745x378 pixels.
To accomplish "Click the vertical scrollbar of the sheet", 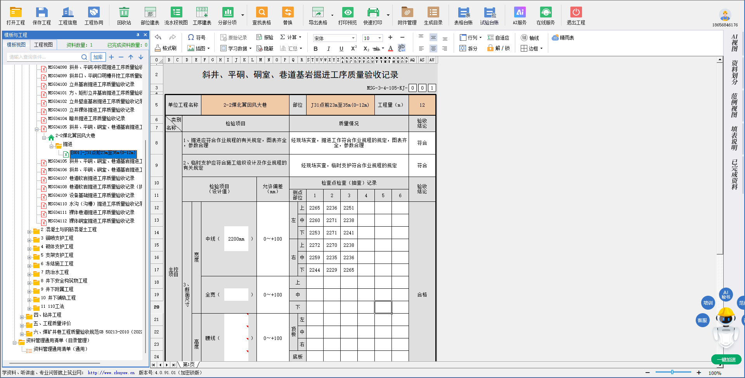I will pos(720,159).
